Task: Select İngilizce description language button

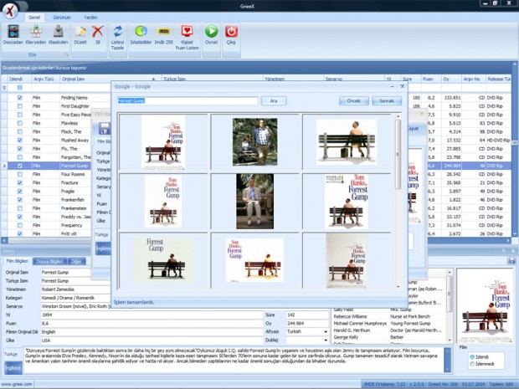Action: (13, 368)
